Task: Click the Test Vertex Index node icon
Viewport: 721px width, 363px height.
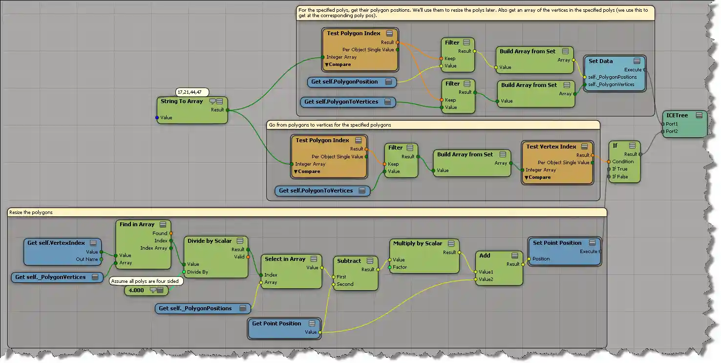Action: click(585, 147)
